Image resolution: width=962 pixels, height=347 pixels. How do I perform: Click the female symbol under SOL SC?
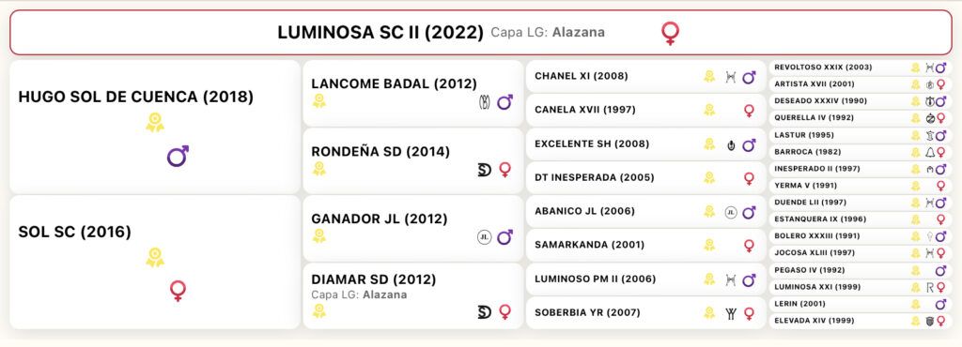[178, 291]
